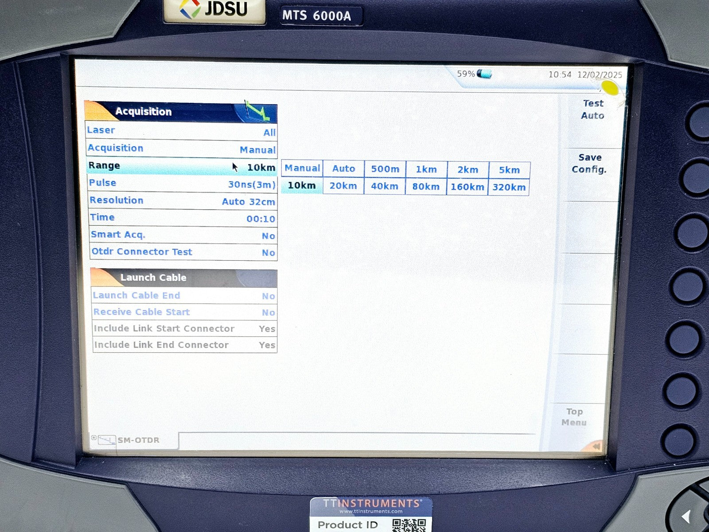
Task: Open the Pulse width setting row
Action: tap(182, 184)
